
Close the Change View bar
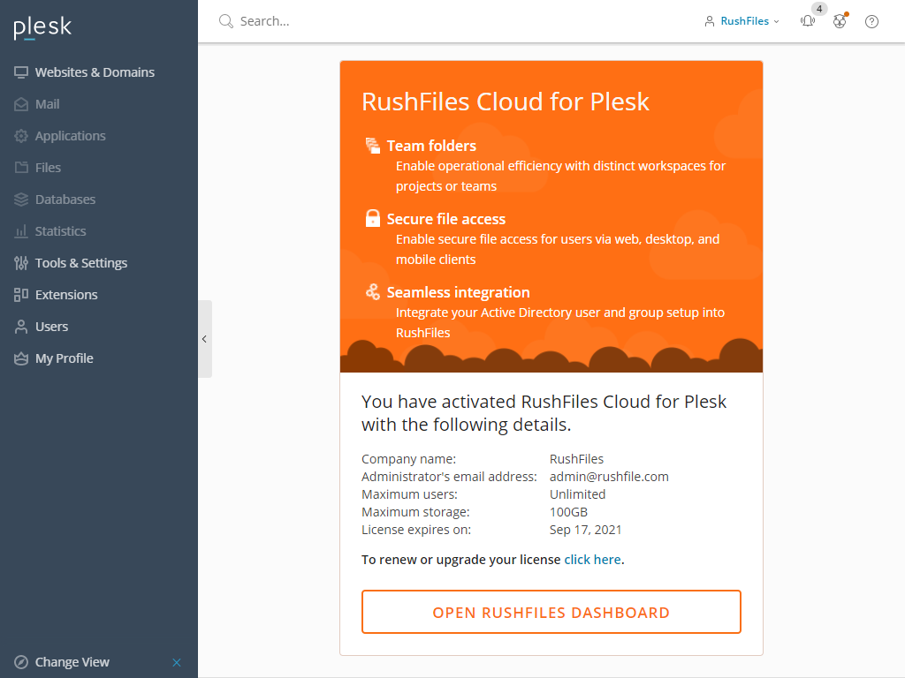(x=177, y=662)
